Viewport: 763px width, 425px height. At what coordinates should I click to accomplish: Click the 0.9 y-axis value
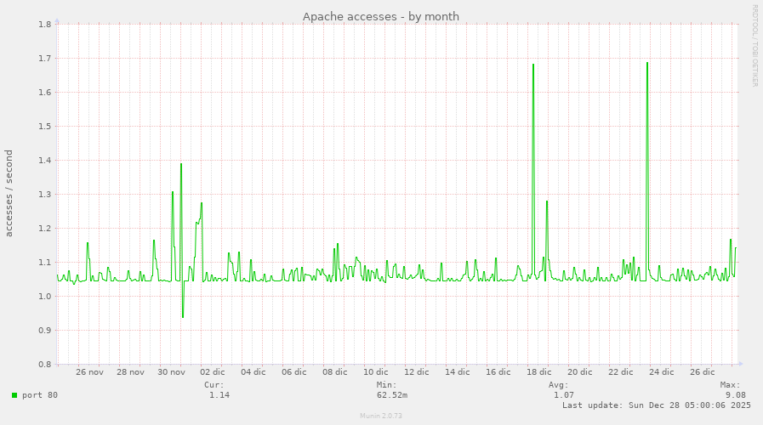point(45,331)
